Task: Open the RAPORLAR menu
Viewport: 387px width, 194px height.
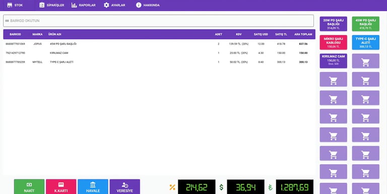Action: (x=84, y=5)
